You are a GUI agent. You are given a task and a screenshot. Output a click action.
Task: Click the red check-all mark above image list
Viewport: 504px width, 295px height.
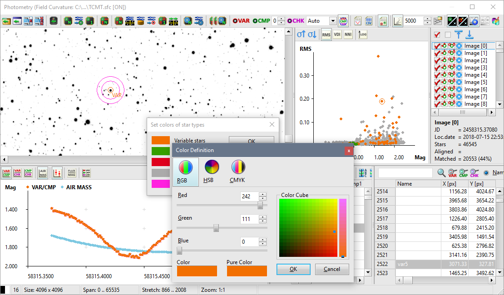coord(437,34)
